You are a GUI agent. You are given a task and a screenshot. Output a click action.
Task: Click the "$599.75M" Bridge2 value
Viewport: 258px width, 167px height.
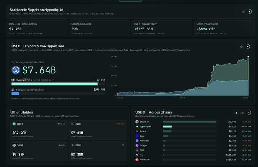click(99, 89)
